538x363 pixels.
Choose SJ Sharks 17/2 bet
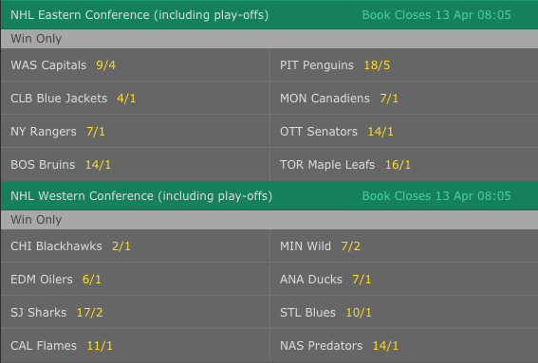click(135, 312)
